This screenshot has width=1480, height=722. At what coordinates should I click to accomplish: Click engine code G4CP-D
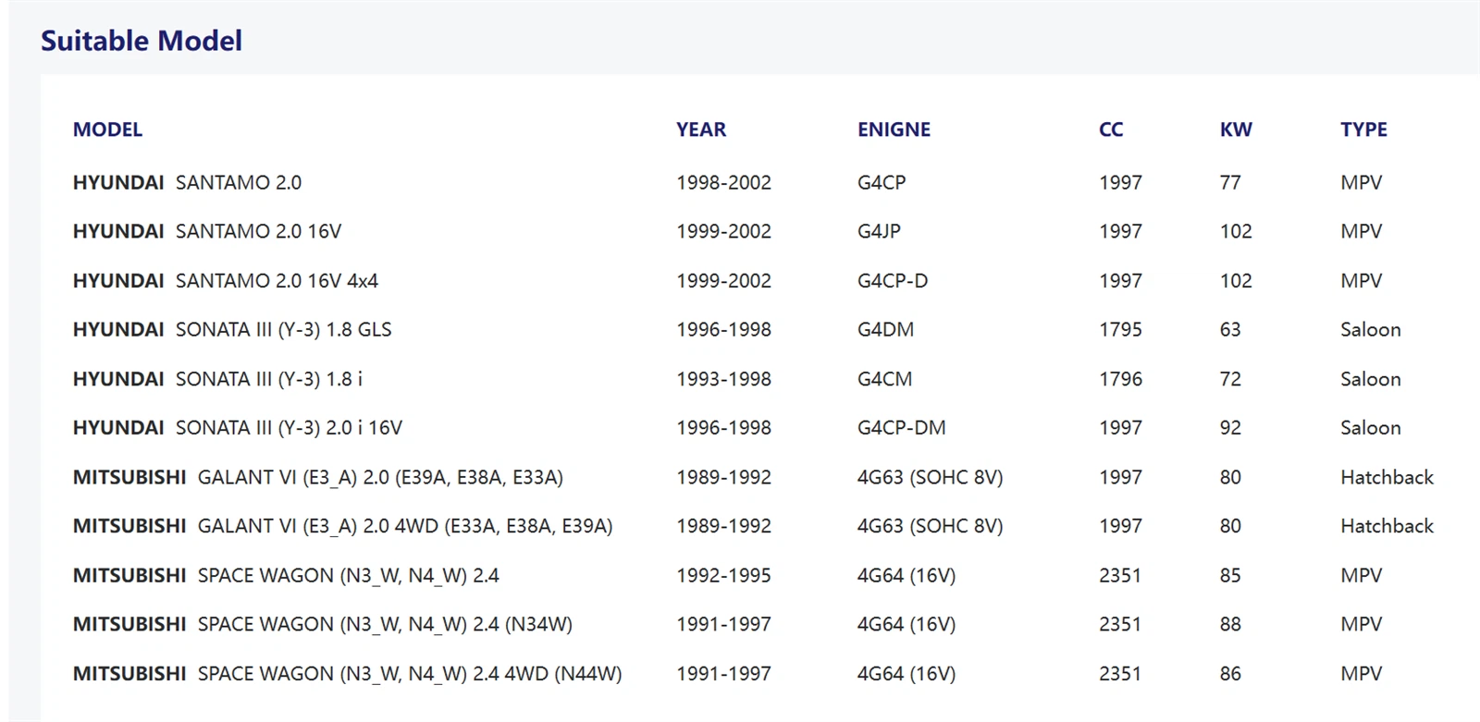(893, 281)
